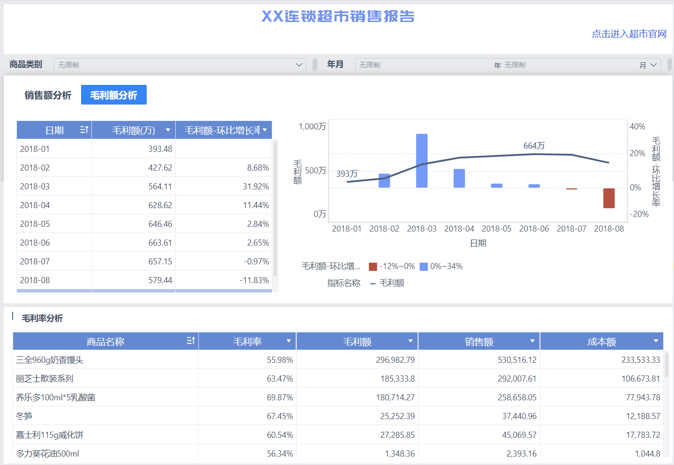The image size is (674, 465).
Task: Select the 2018-02 date cell
Action: [54, 167]
